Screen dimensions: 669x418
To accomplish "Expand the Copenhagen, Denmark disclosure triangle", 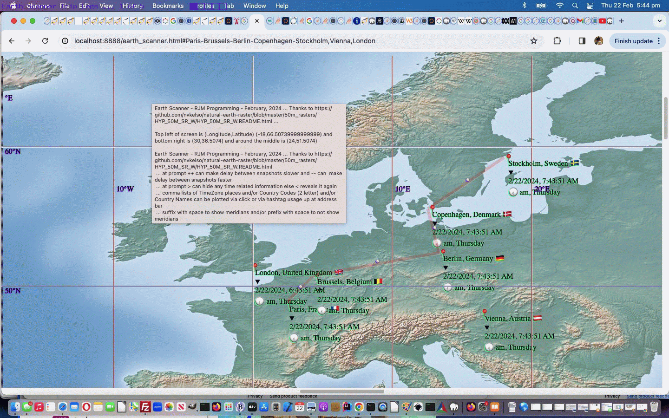I will 435,223.
